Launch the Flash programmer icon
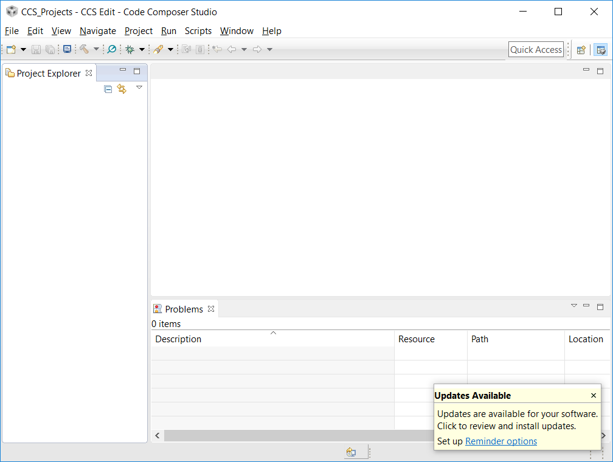The width and height of the screenshot is (613, 462). point(159,49)
